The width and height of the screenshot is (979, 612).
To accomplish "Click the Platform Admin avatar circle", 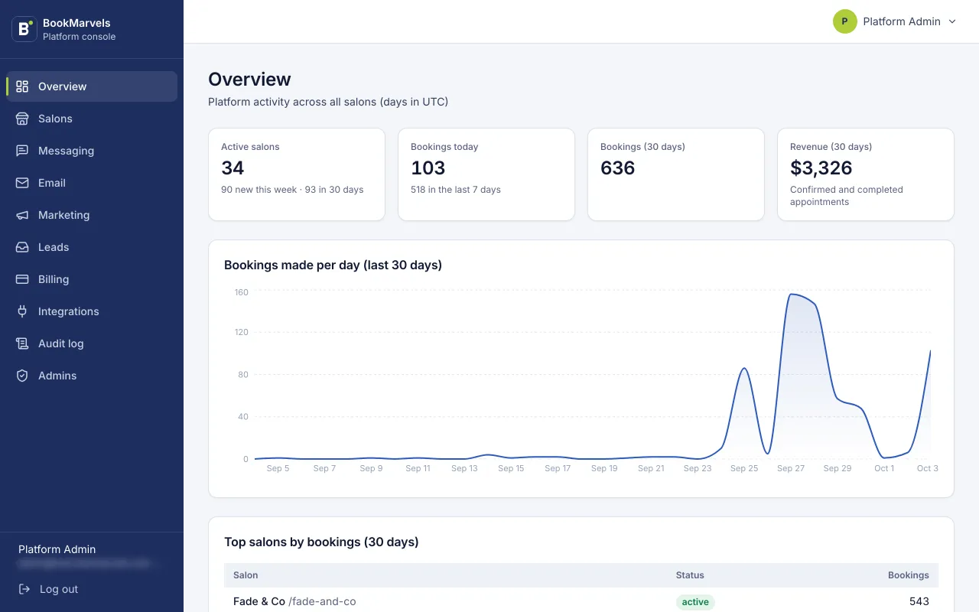I will click(844, 21).
